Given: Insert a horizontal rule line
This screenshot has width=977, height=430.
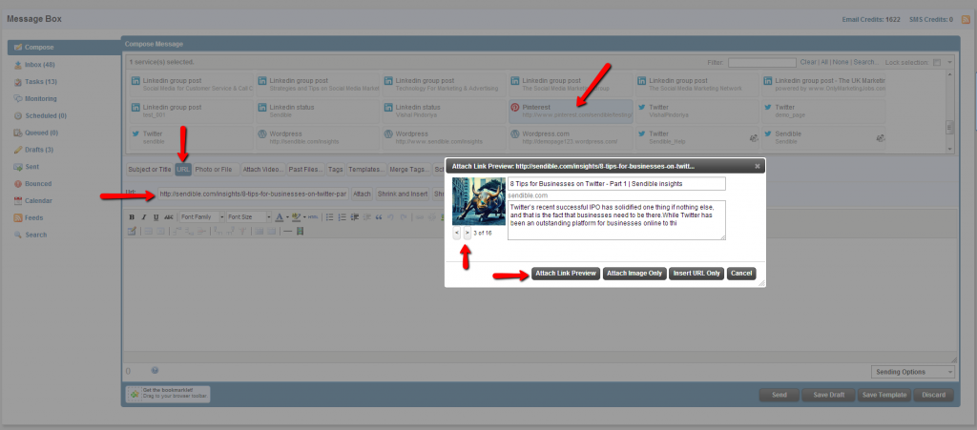Looking at the screenshot, I should pyautogui.click(x=287, y=231).
